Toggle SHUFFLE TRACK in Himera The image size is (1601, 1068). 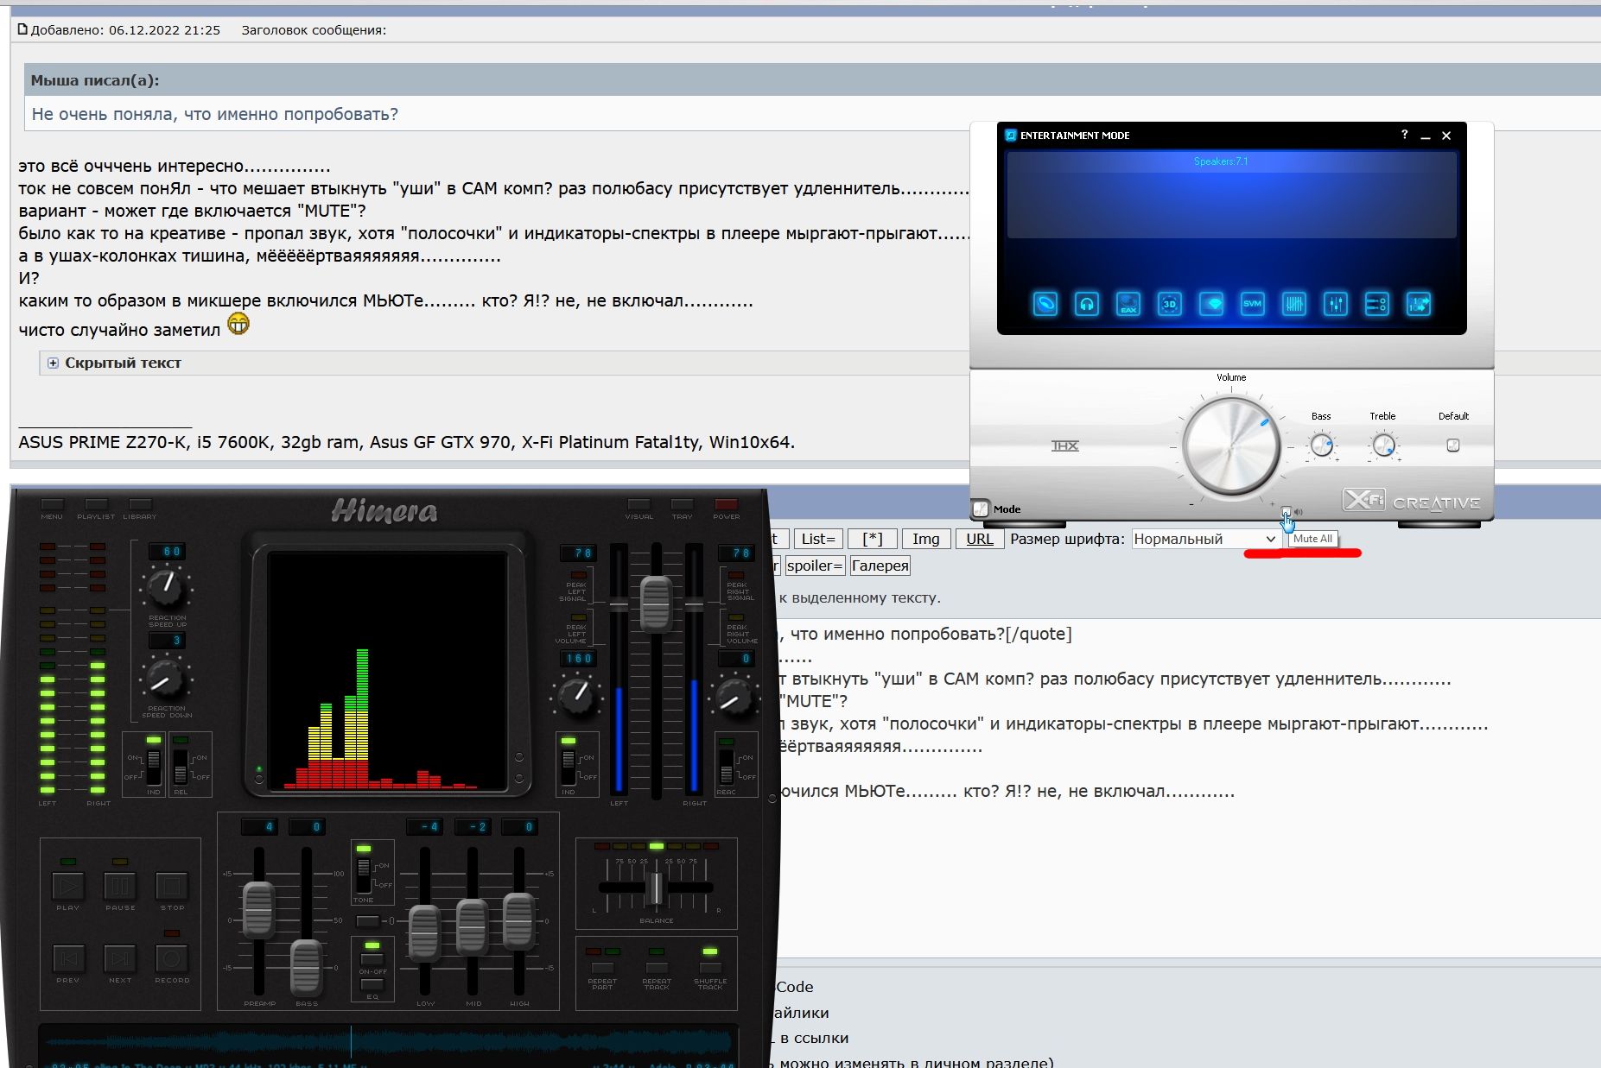pos(710,968)
